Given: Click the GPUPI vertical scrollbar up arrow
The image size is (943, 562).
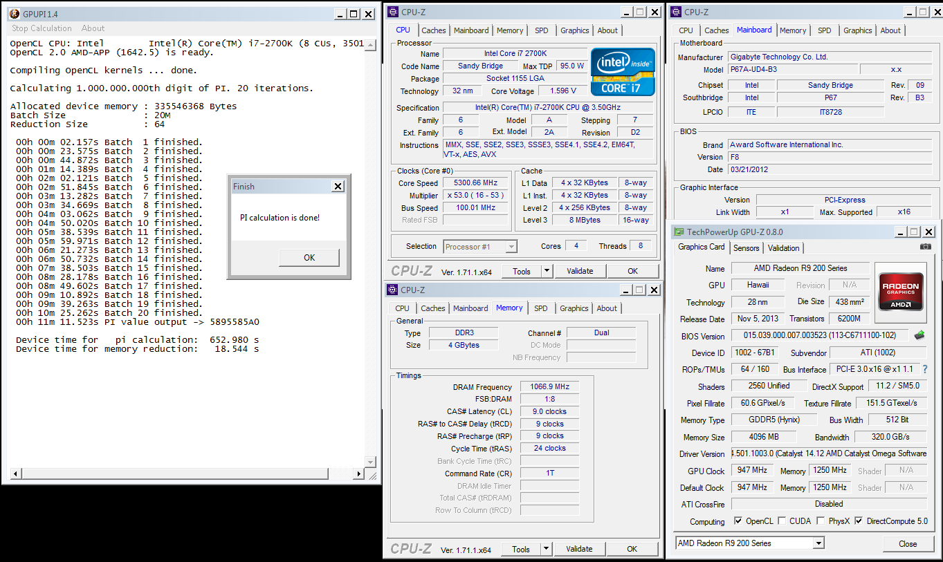Looking at the screenshot, I should (372, 46).
